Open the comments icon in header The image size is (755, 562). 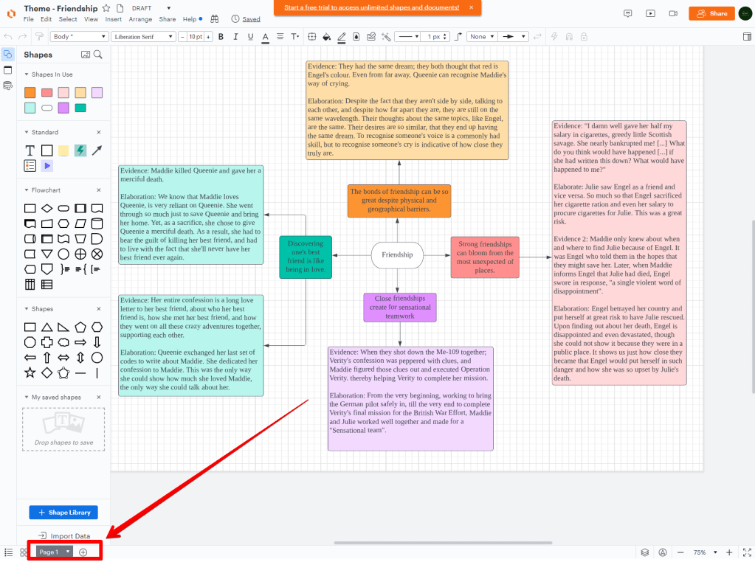coord(628,13)
